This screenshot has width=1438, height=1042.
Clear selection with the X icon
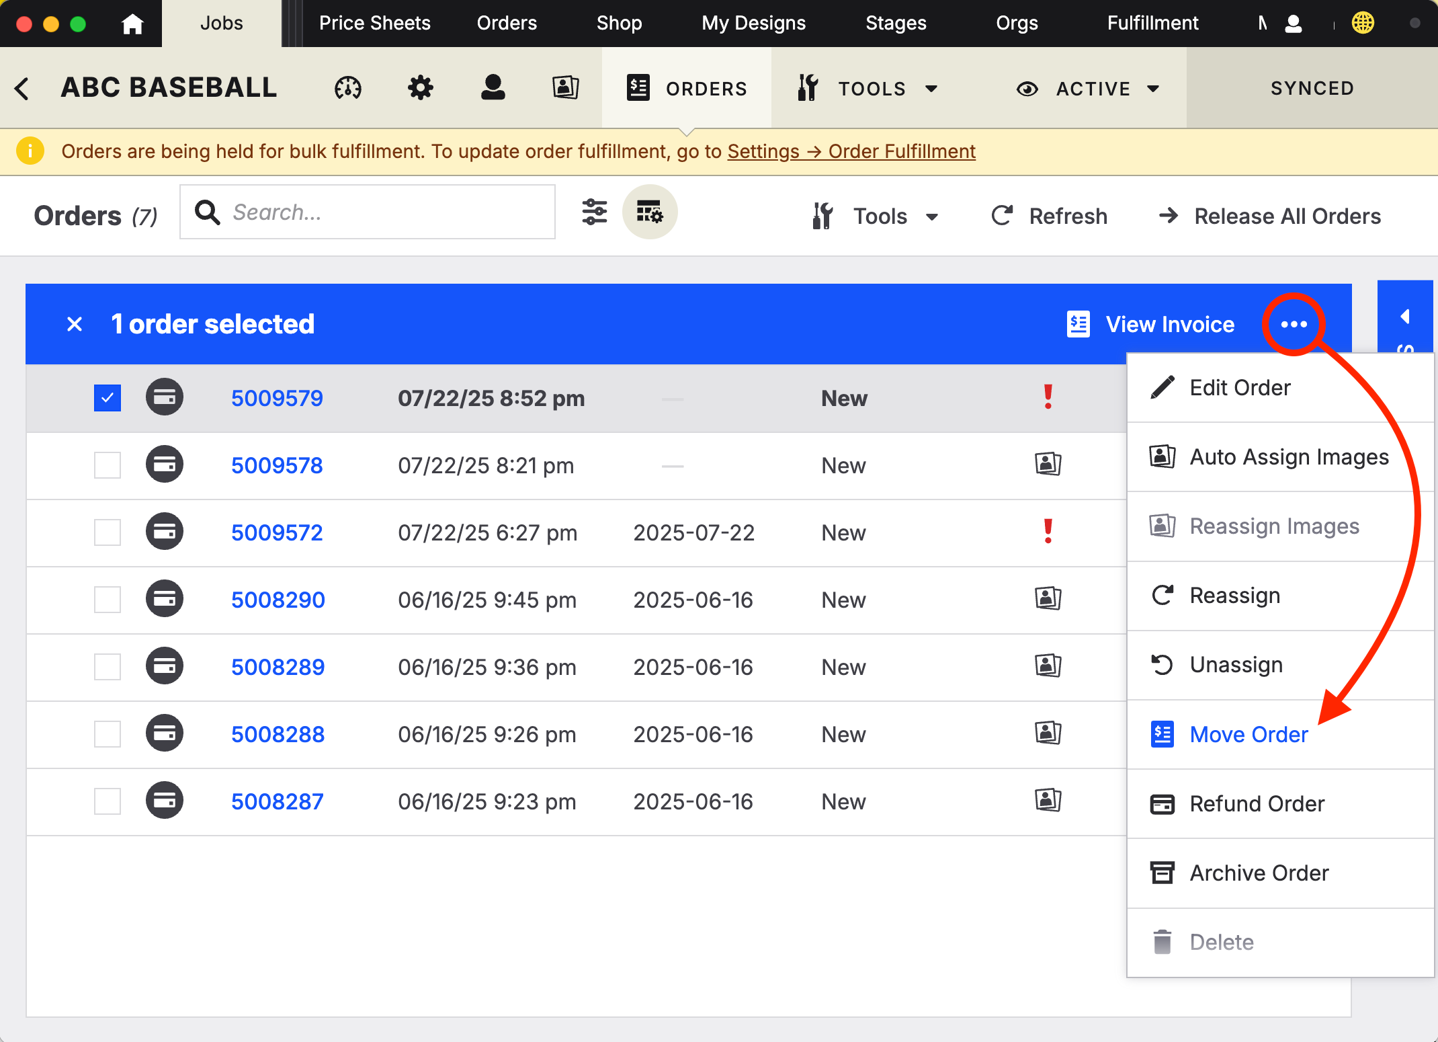pyautogui.click(x=75, y=325)
